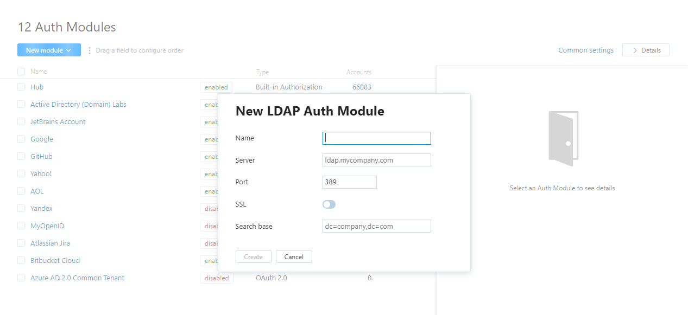Open Common settings
Screen dimensions: 688x315
pyautogui.click(x=586, y=50)
